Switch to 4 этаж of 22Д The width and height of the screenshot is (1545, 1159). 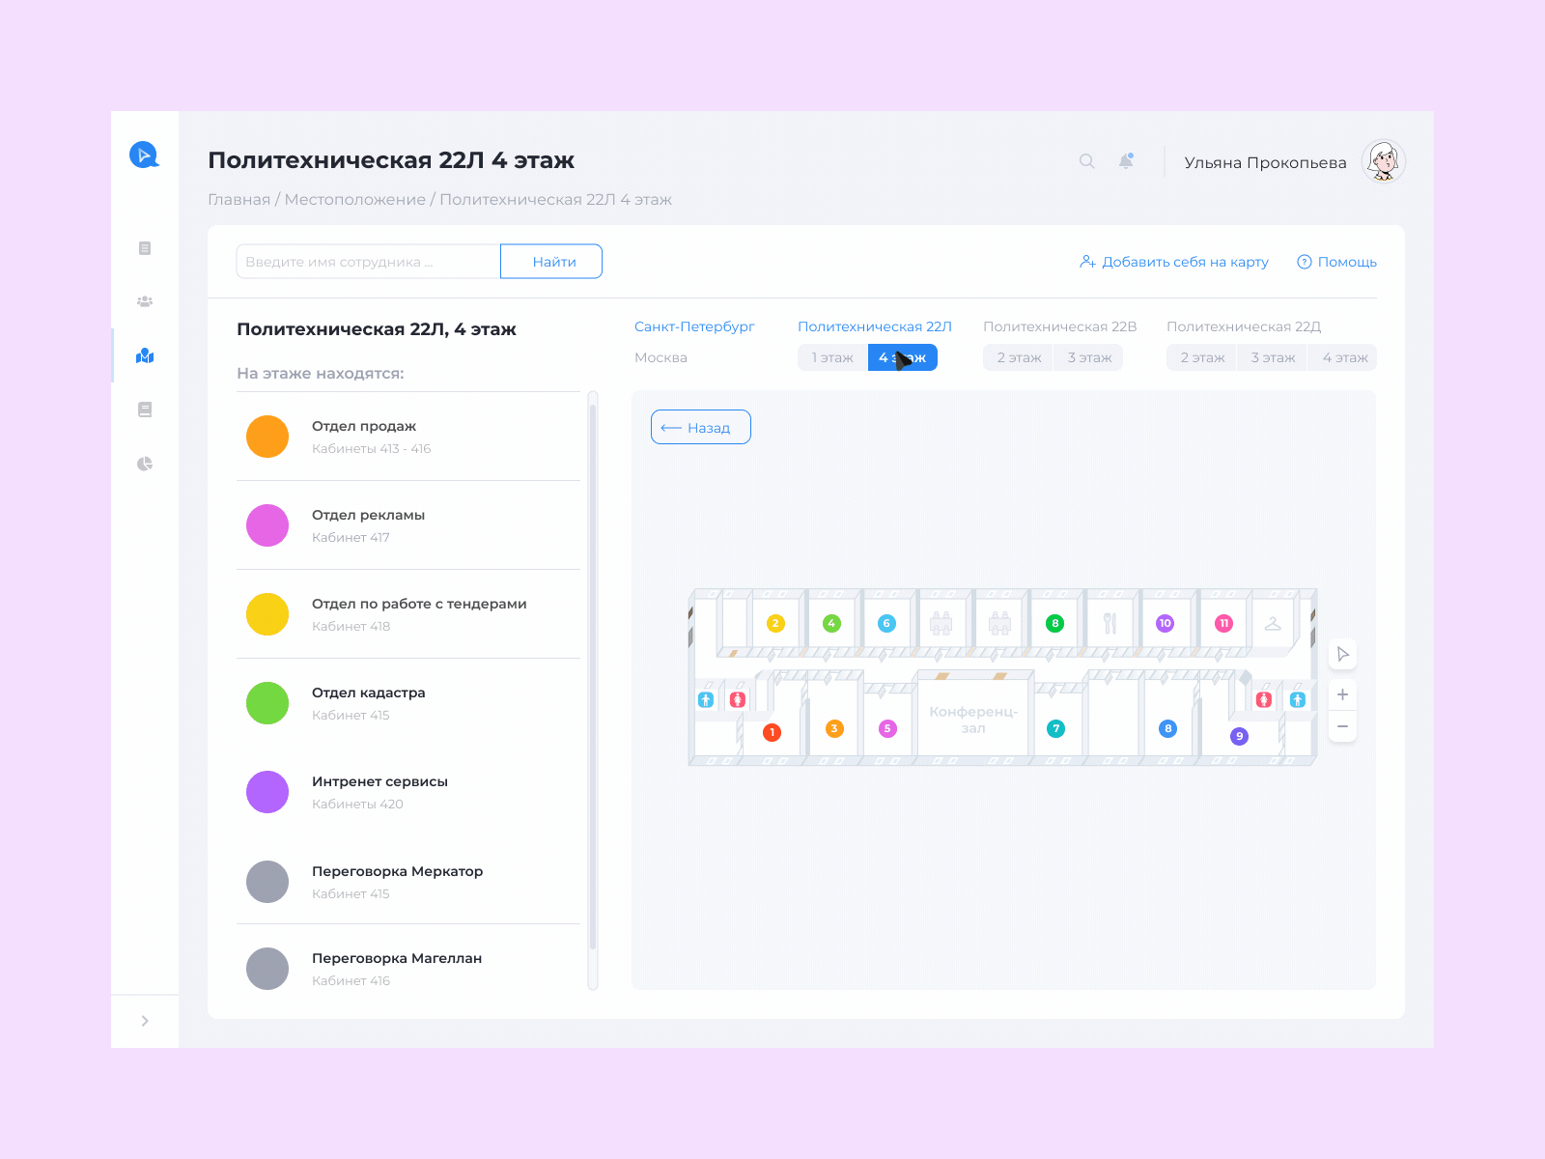[x=1343, y=357]
